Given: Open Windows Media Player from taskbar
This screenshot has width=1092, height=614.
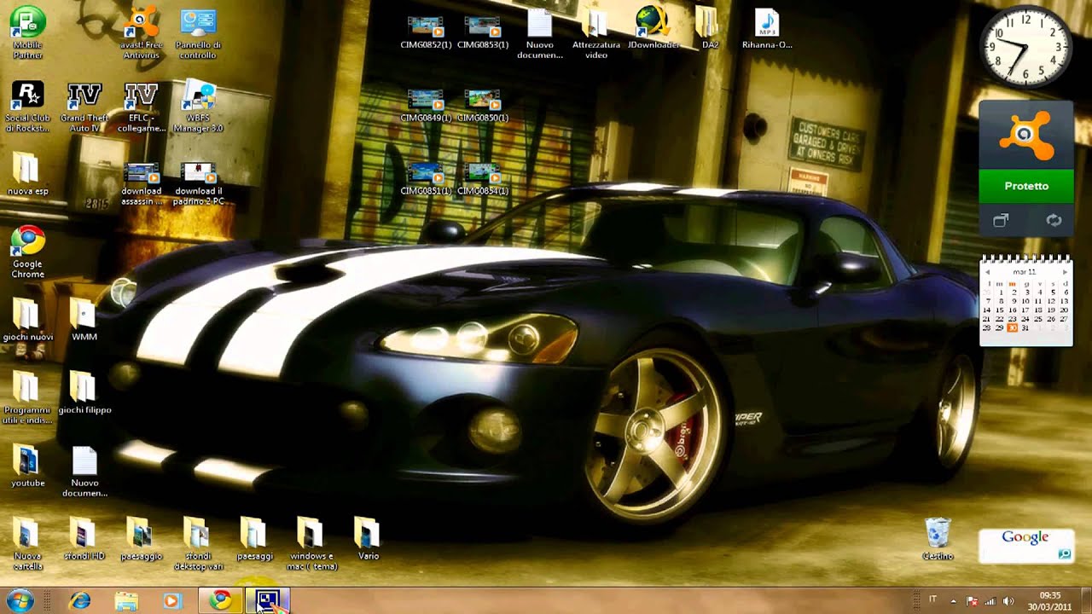Looking at the screenshot, I should [171, 600].
